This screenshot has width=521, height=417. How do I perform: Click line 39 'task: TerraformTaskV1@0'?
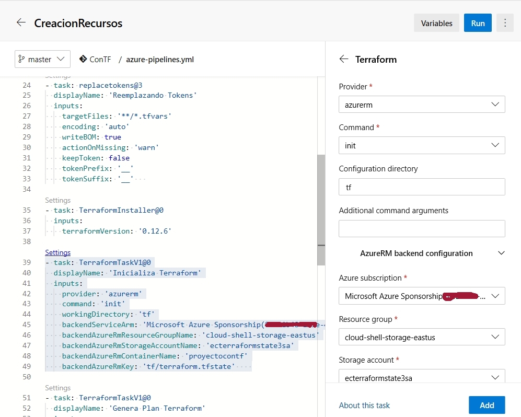98,262
